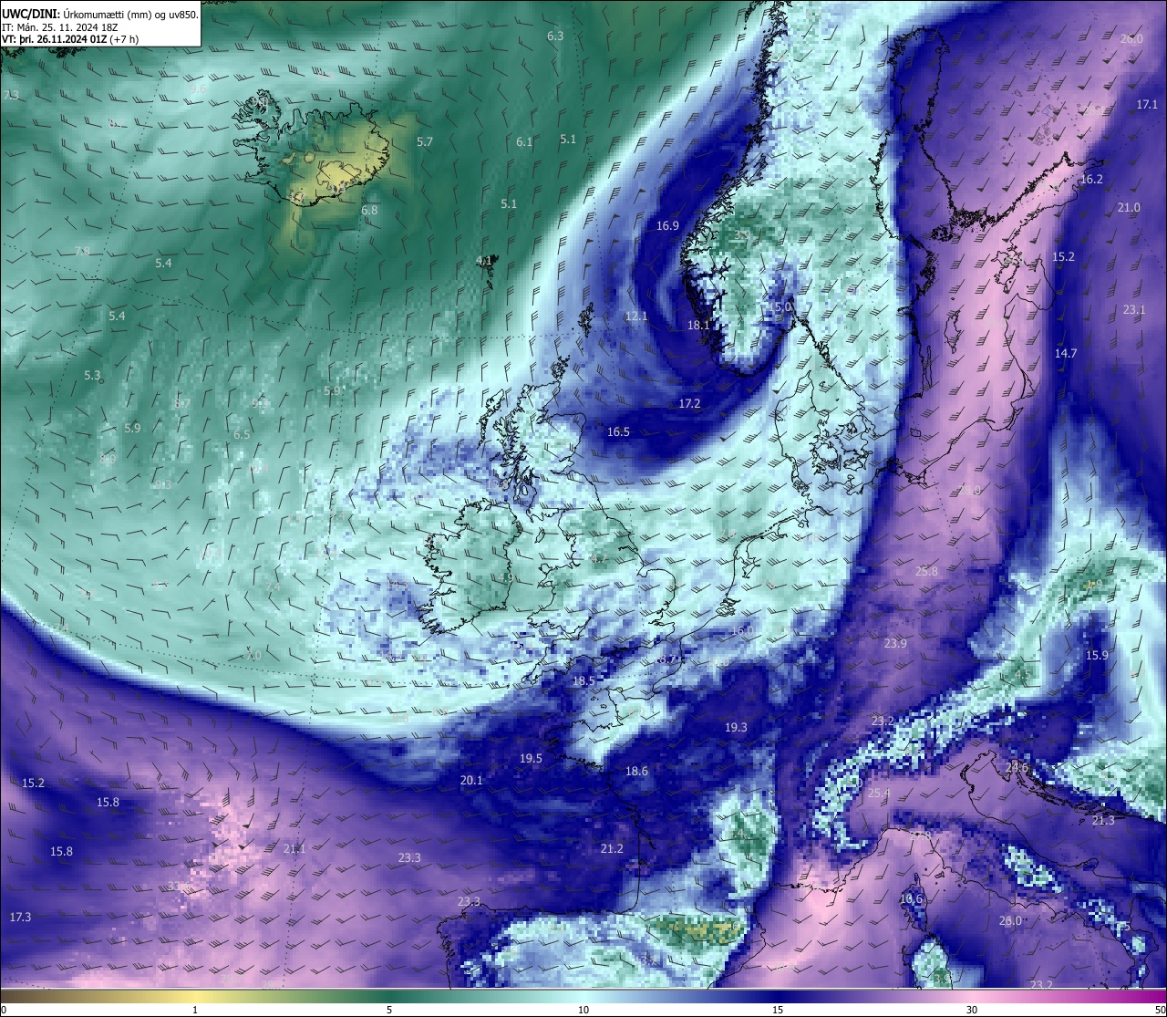Click the map value "6.8"
Viewport: 1167px width, 1017px height.
[369, 210]
